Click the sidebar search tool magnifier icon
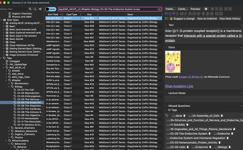This screenshot has height=150, width=243. coord(30,9)
